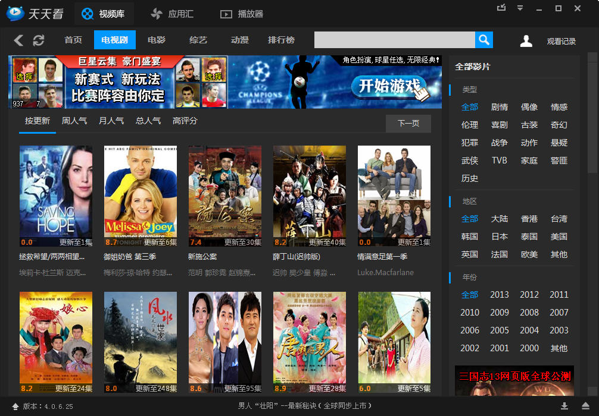
Task: Open the title bar dropdown menu triangle
Action: 520,8
